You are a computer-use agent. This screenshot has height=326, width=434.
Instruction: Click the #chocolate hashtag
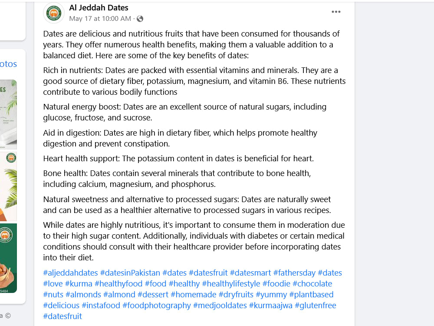point(312,283)
